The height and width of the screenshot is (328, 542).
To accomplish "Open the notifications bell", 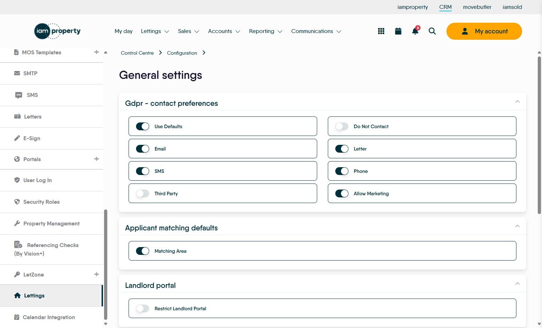I will pos(415,31).
